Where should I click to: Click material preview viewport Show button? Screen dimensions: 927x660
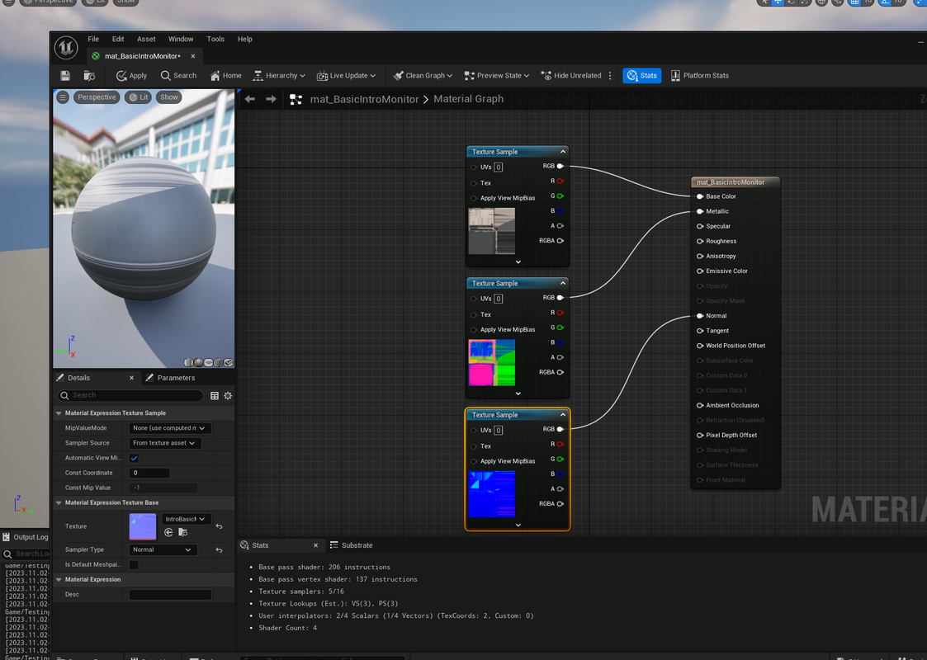pos(169,97)
